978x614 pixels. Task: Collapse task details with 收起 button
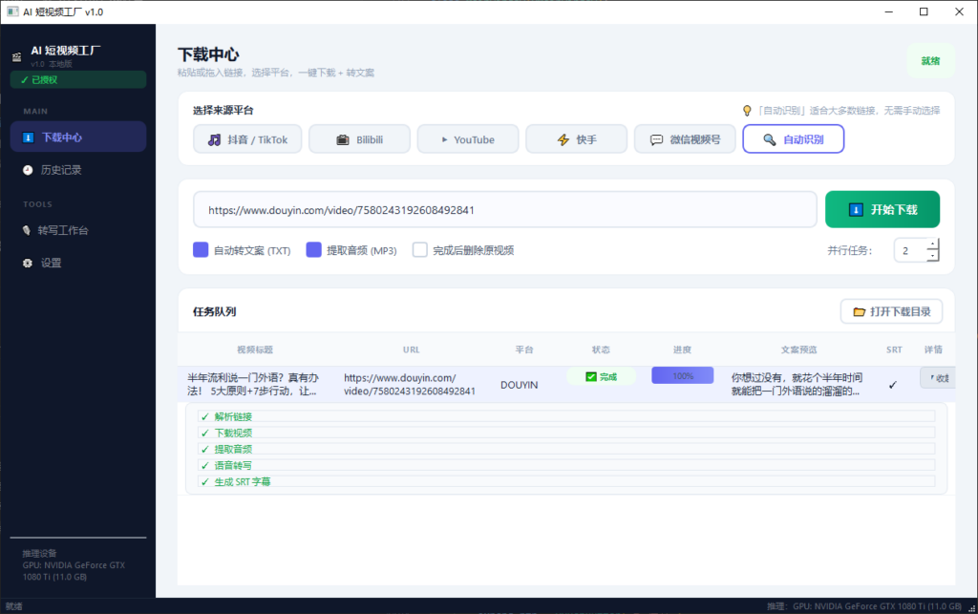[x=938, y=378]
